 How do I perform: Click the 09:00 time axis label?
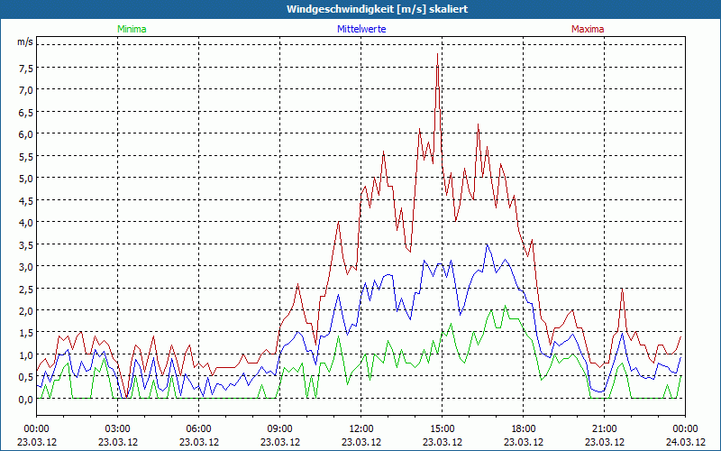[280, 429]
